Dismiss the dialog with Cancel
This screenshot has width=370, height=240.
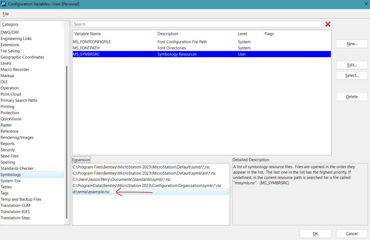[351, 234]
